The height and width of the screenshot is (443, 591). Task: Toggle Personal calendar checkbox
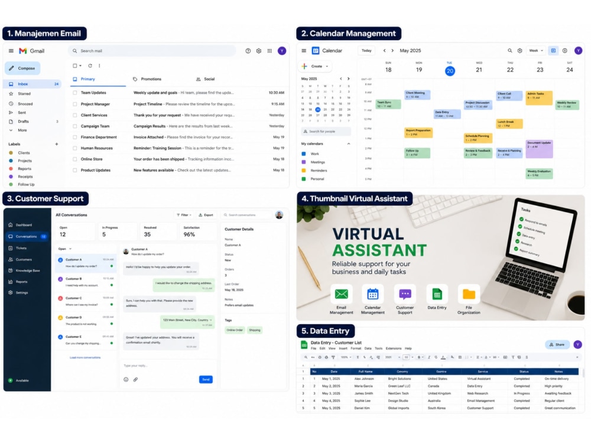point(303,179)
